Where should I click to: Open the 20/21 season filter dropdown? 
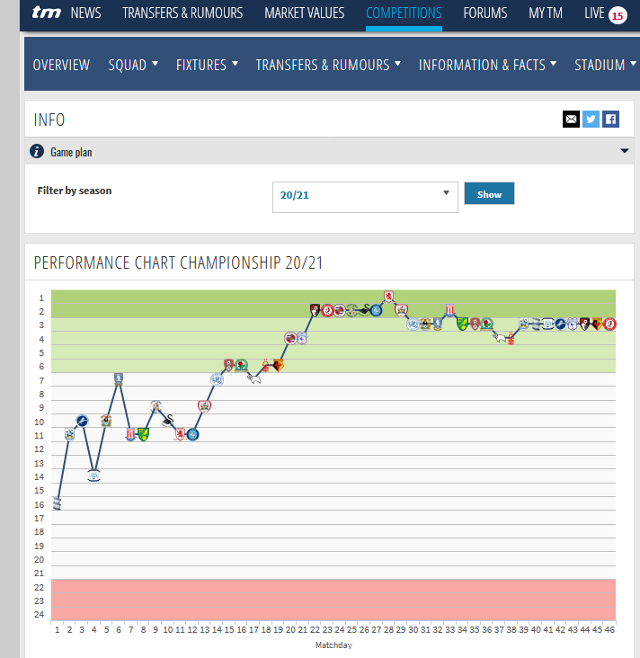point(365,197)
